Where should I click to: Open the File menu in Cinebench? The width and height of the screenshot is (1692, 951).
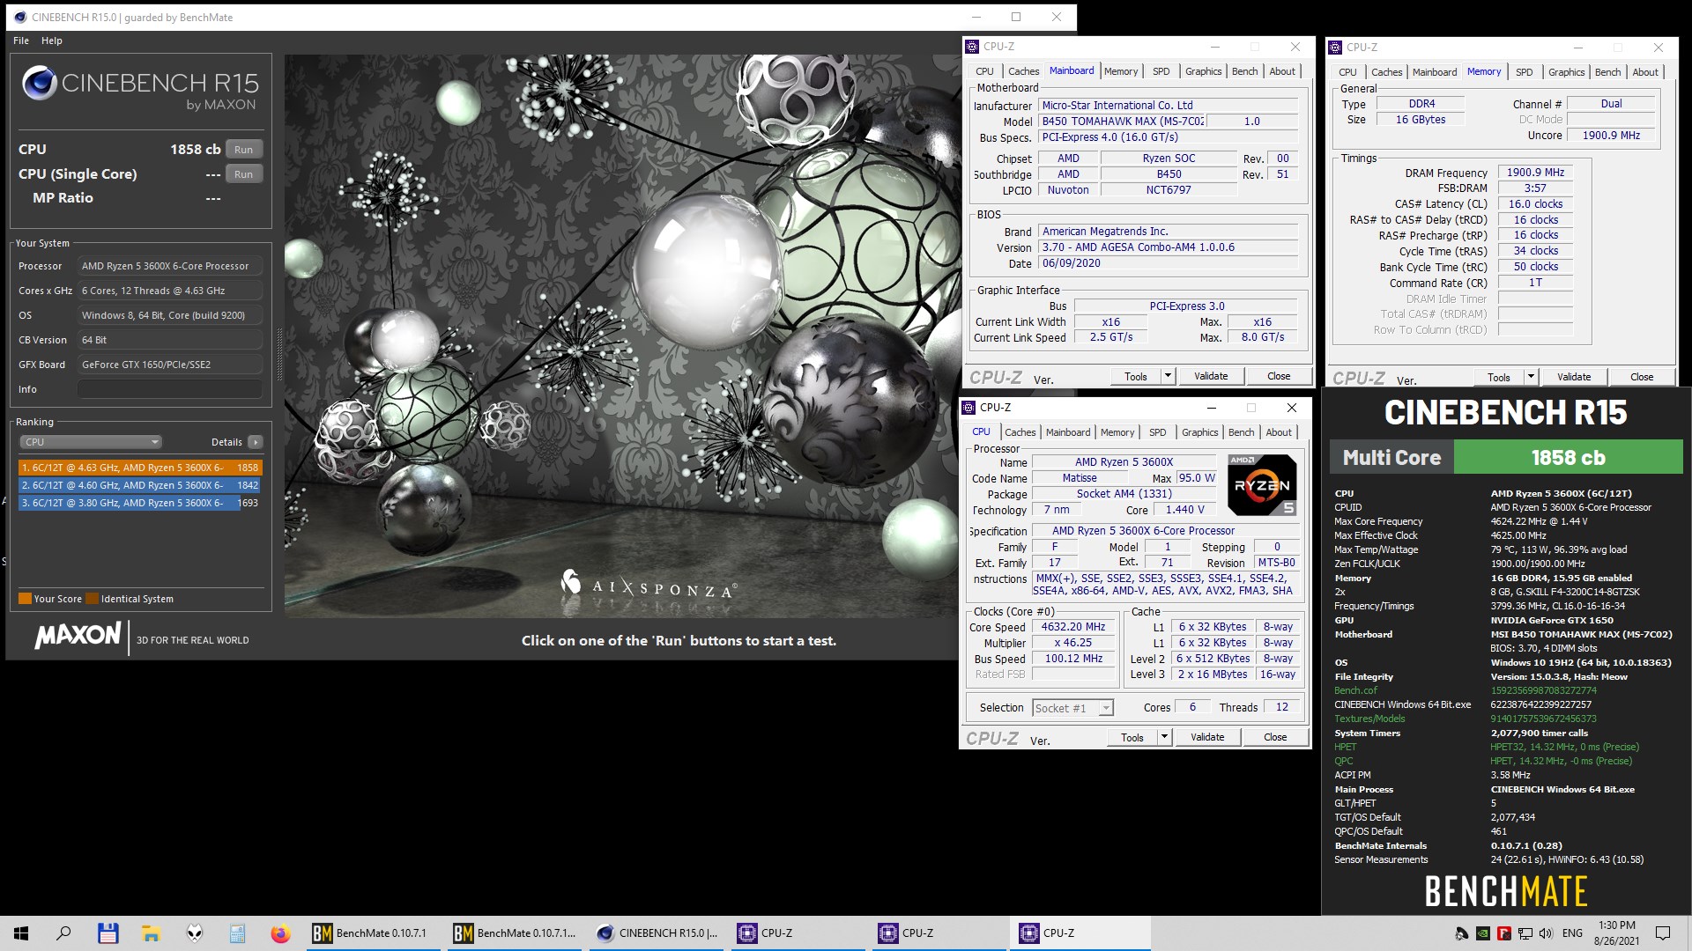coord(21,41)
